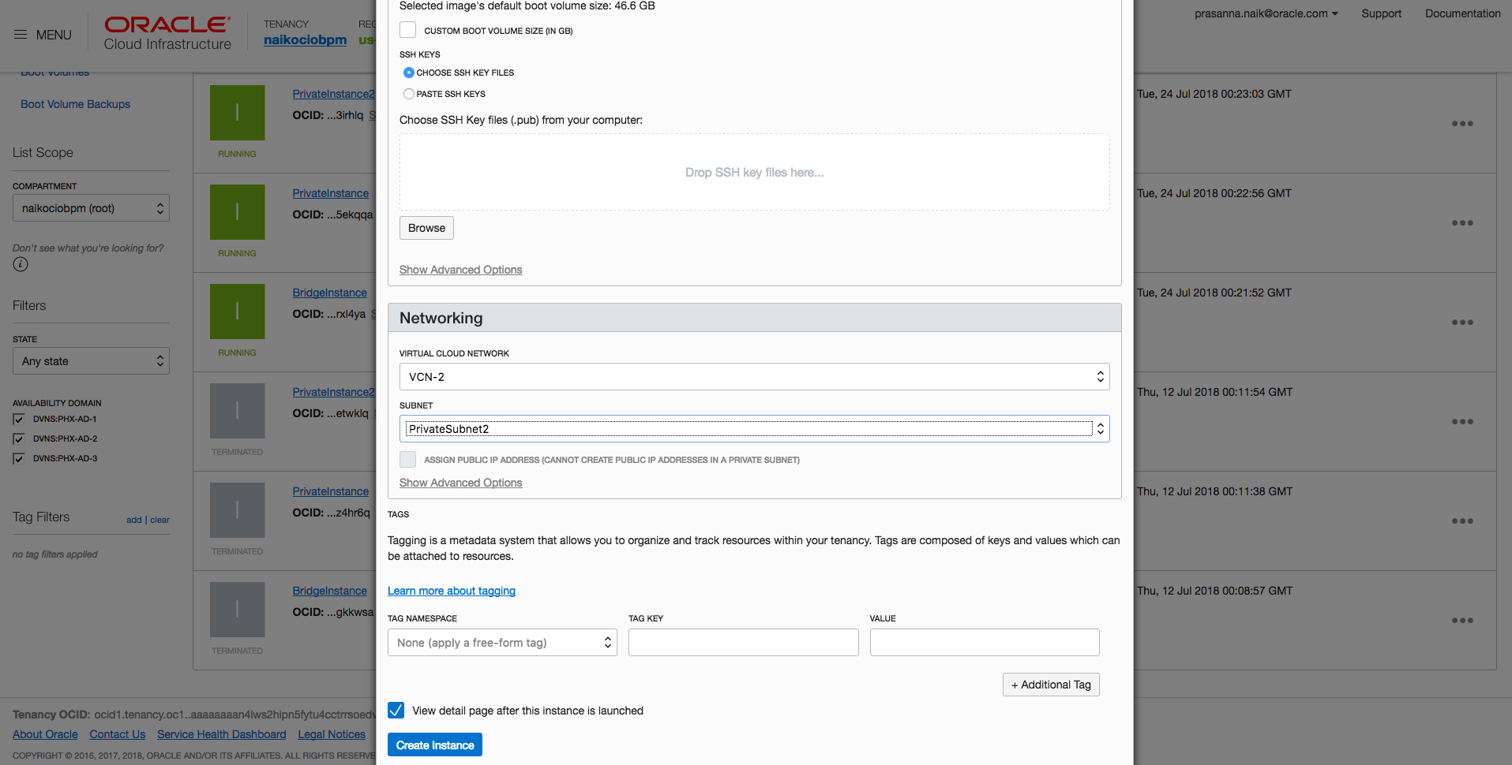Uncheck View detail page after launch
This screenshot has height=765, width=1512.
click(396, 711)
